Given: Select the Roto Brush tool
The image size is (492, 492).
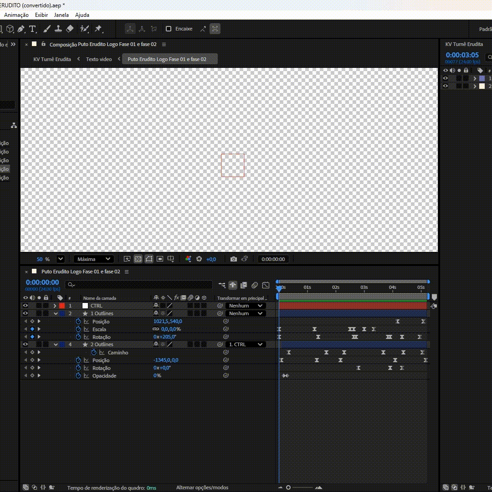Looking at the screenshot, I should pos(84,29).
